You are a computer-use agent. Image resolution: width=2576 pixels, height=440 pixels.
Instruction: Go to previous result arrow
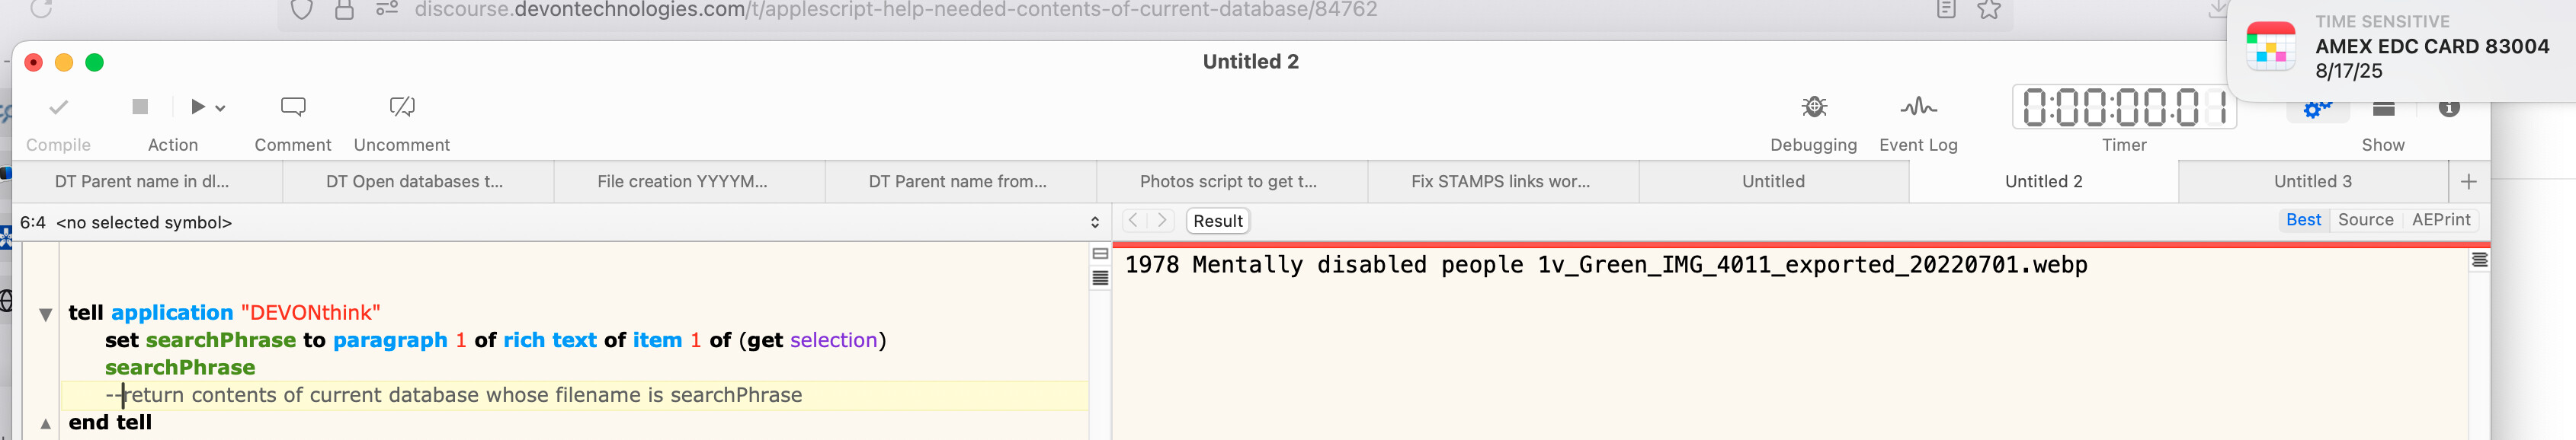[1133, 221]
